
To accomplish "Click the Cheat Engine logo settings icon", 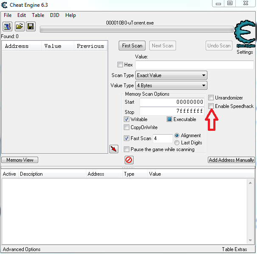I will pyautogui.click(x=245, y=34).
